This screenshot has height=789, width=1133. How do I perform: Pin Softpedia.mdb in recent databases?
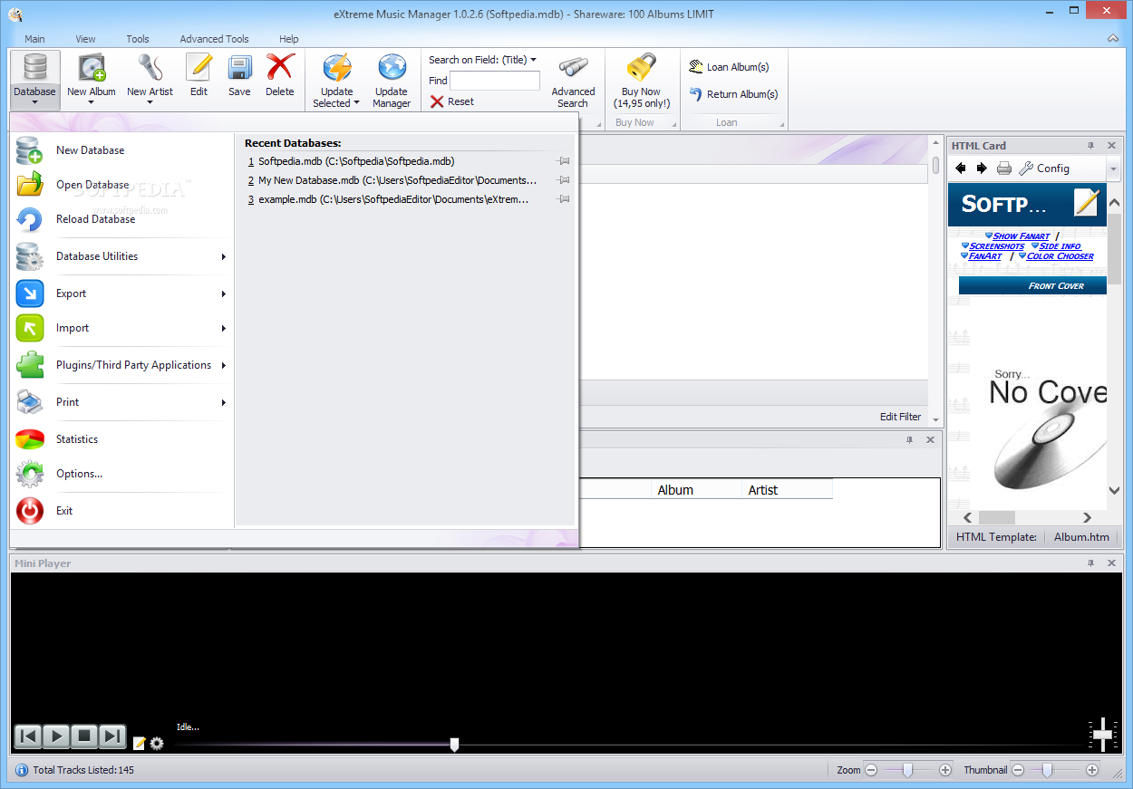(564, 161)
